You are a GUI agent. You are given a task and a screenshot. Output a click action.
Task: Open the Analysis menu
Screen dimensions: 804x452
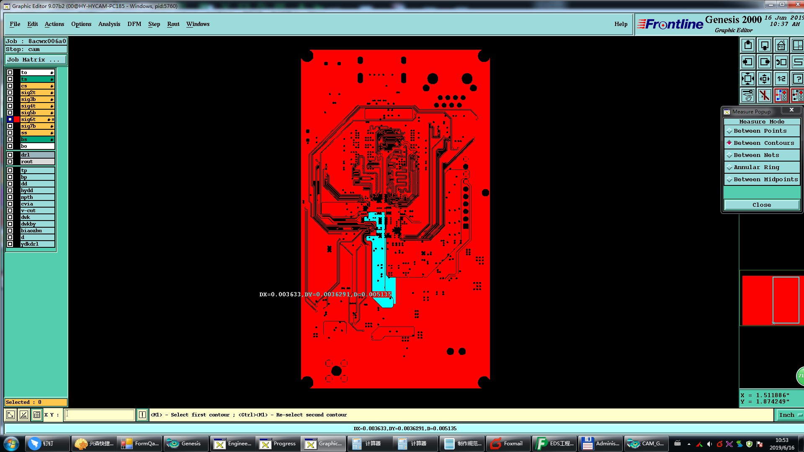pyautogui.click(x=109, y=24)
